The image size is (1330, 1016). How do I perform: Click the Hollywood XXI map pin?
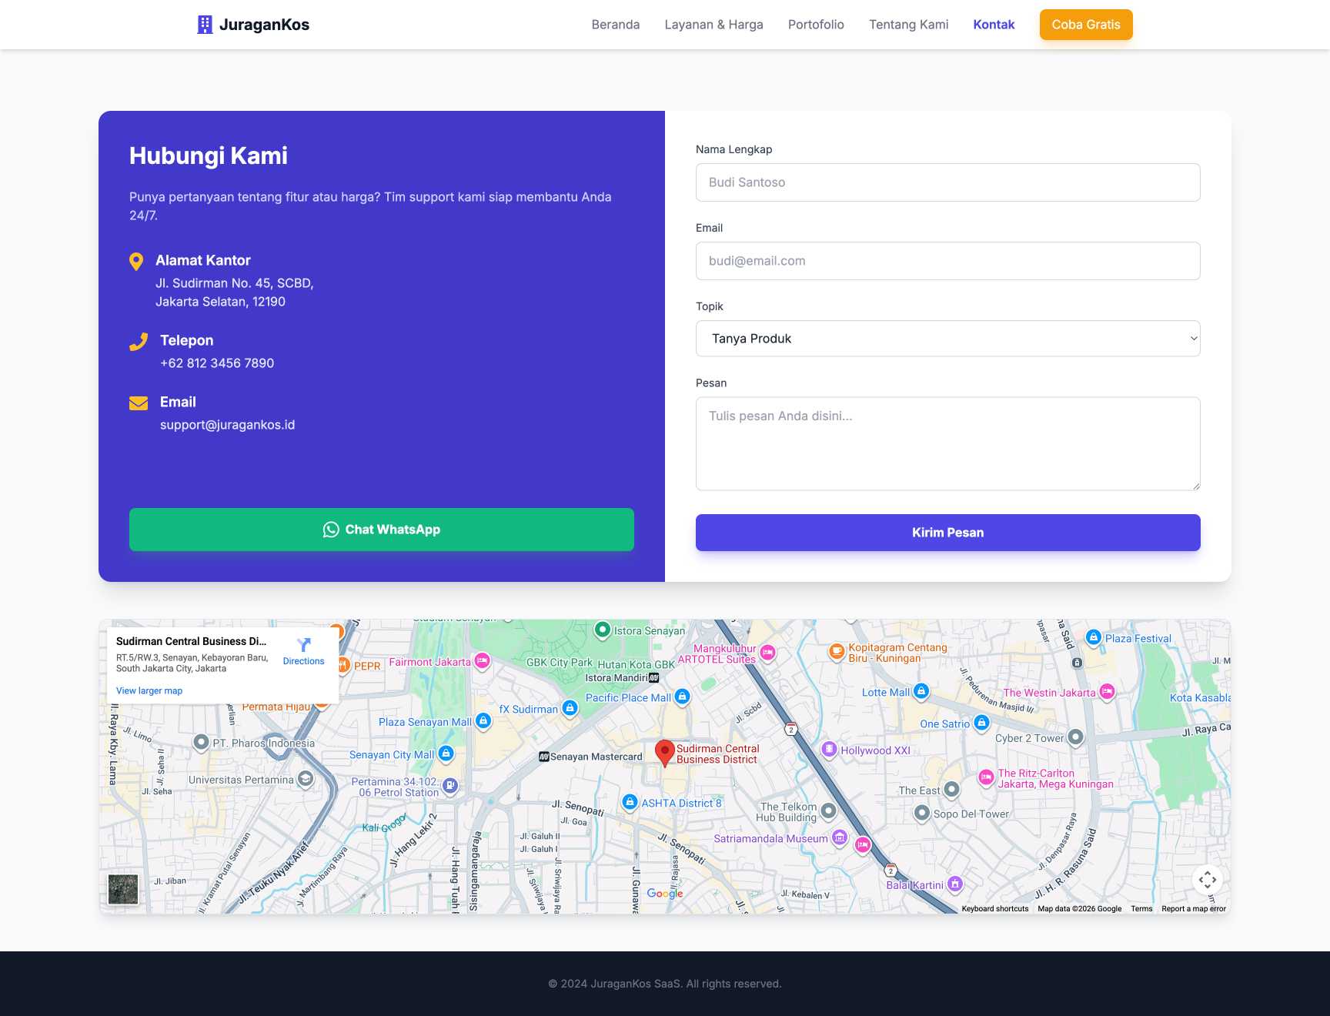pyautogui.click(x=829, y=749)
